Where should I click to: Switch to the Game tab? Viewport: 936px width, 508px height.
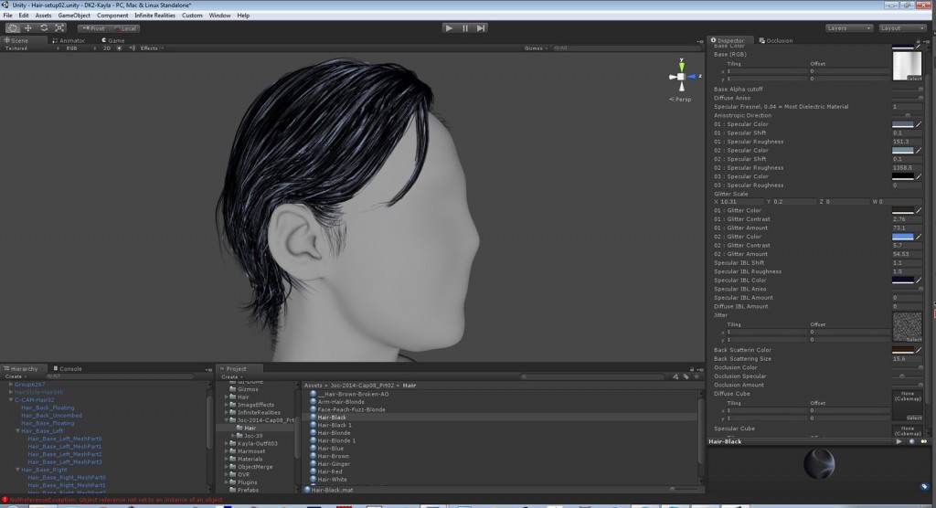coord(112,40)
